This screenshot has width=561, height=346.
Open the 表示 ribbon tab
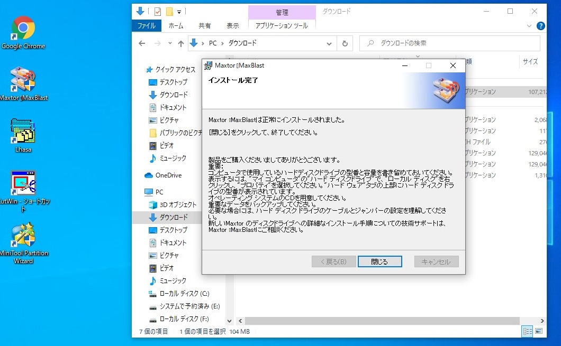click(x=232, y=26)
